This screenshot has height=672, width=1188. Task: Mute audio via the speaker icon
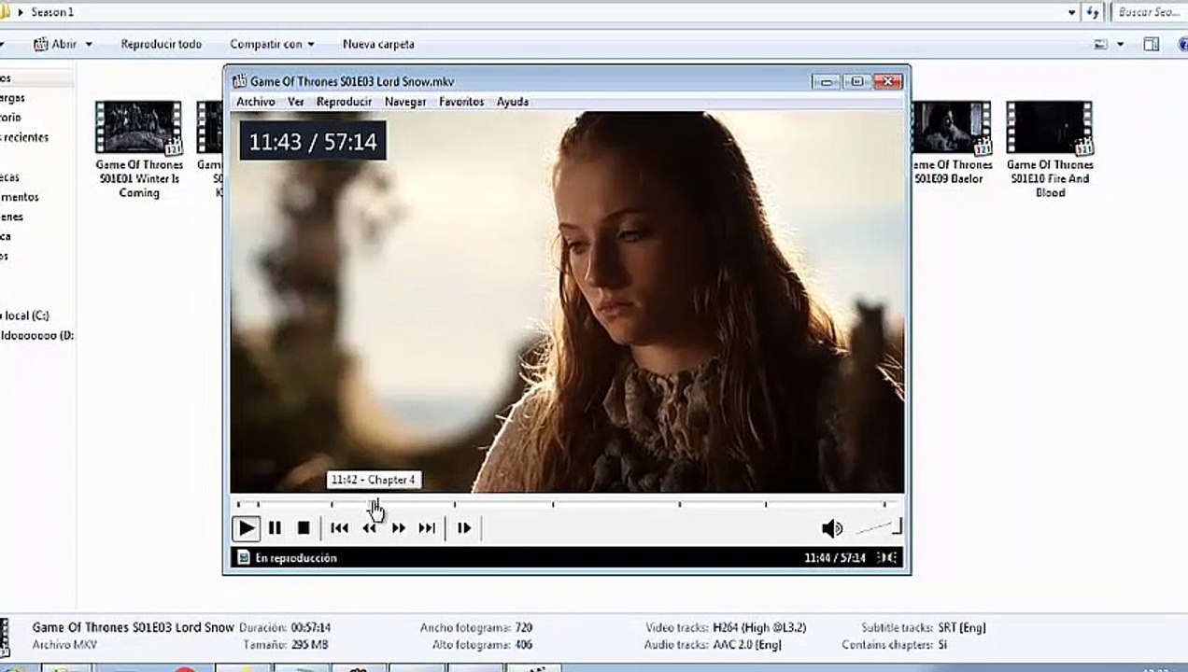pos(831,529)
